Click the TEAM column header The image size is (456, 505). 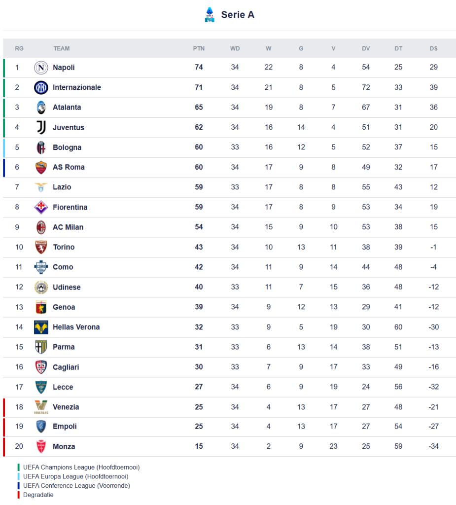click(62, 48)
